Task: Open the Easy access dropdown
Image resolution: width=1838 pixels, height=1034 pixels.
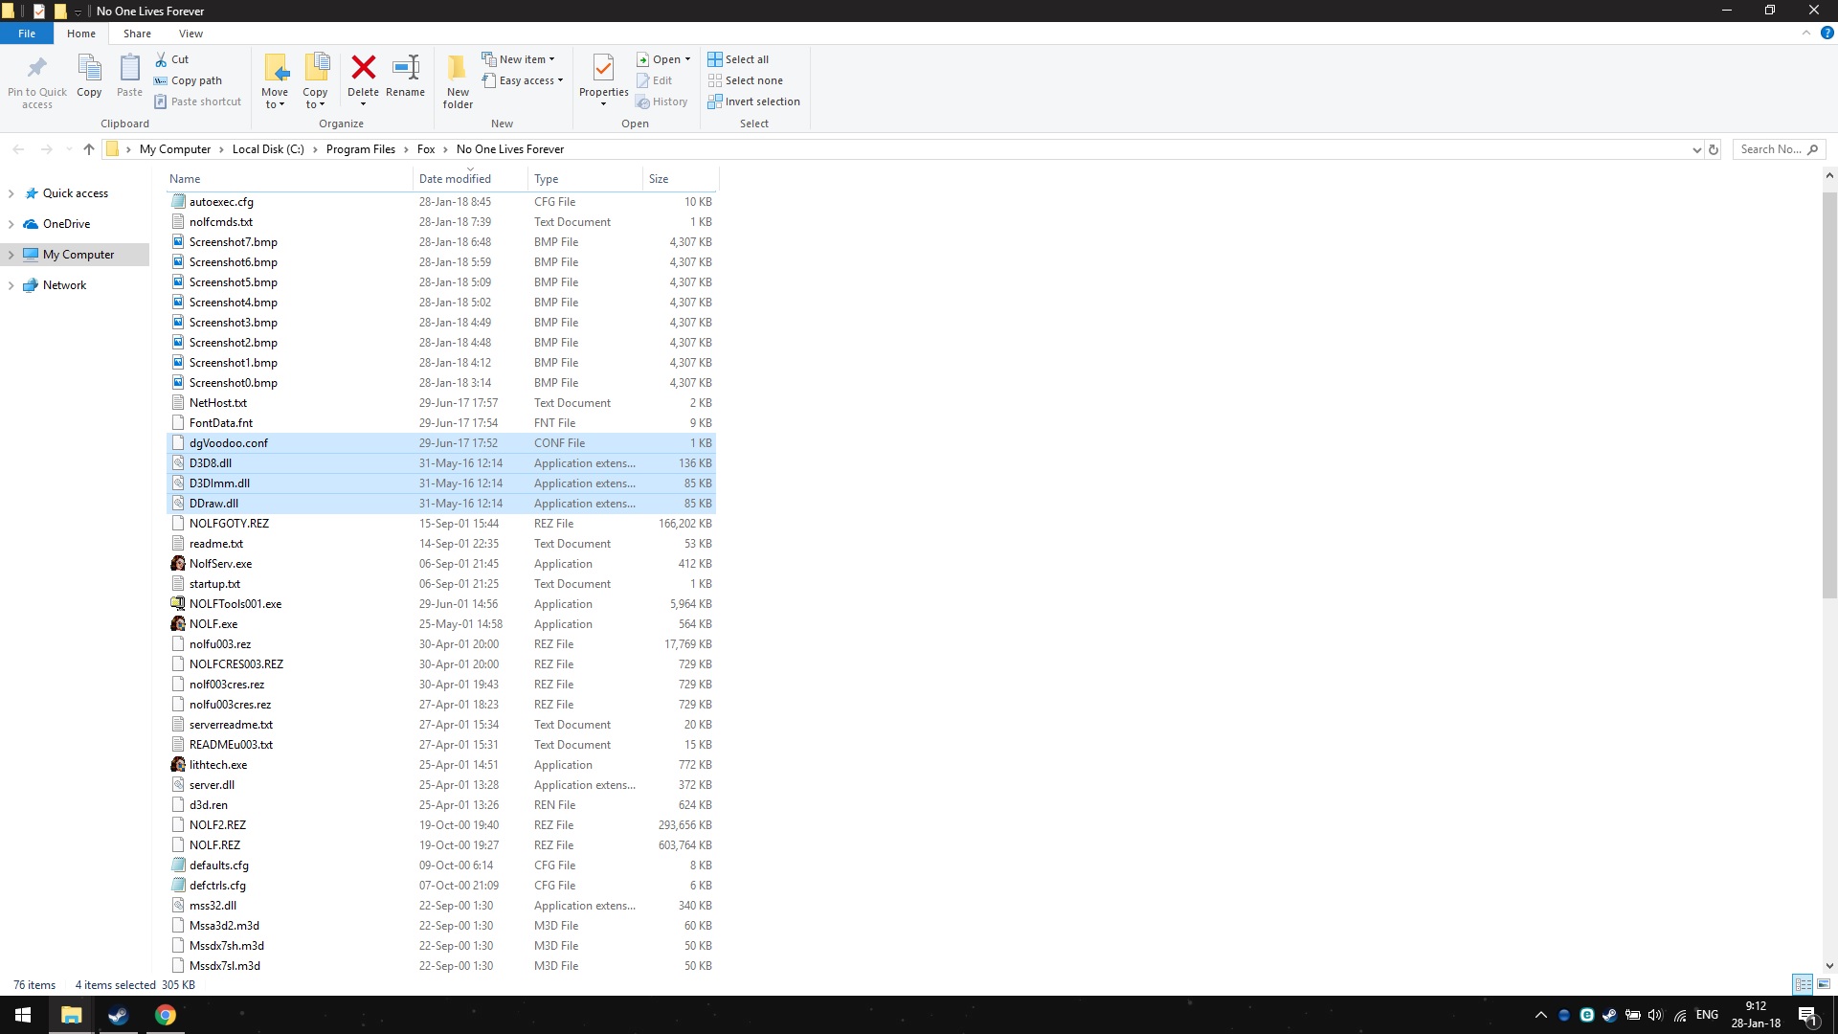Action: point(522,80)
